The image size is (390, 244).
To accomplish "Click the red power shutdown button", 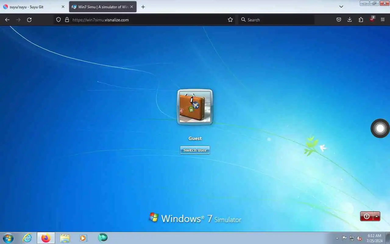I will [367, 216].
